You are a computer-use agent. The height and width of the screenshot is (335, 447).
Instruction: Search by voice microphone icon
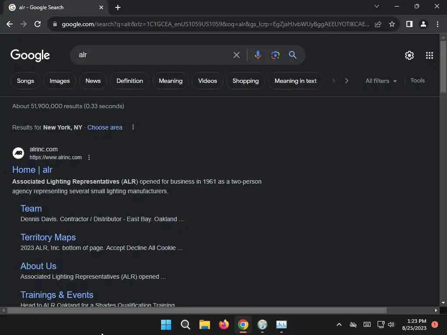(258, 55)
